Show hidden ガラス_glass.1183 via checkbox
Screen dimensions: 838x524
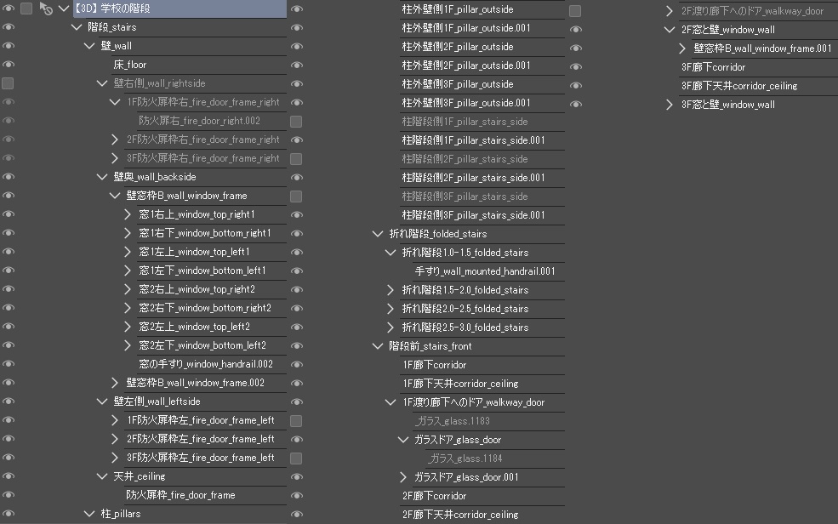[296, 421]
